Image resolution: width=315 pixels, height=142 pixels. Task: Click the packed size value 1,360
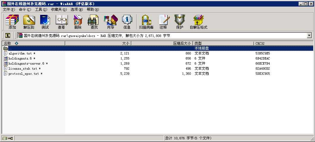point(186,74)
